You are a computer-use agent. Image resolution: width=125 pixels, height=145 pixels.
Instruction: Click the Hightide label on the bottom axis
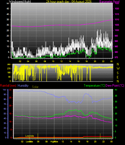[x=54, y=142]
